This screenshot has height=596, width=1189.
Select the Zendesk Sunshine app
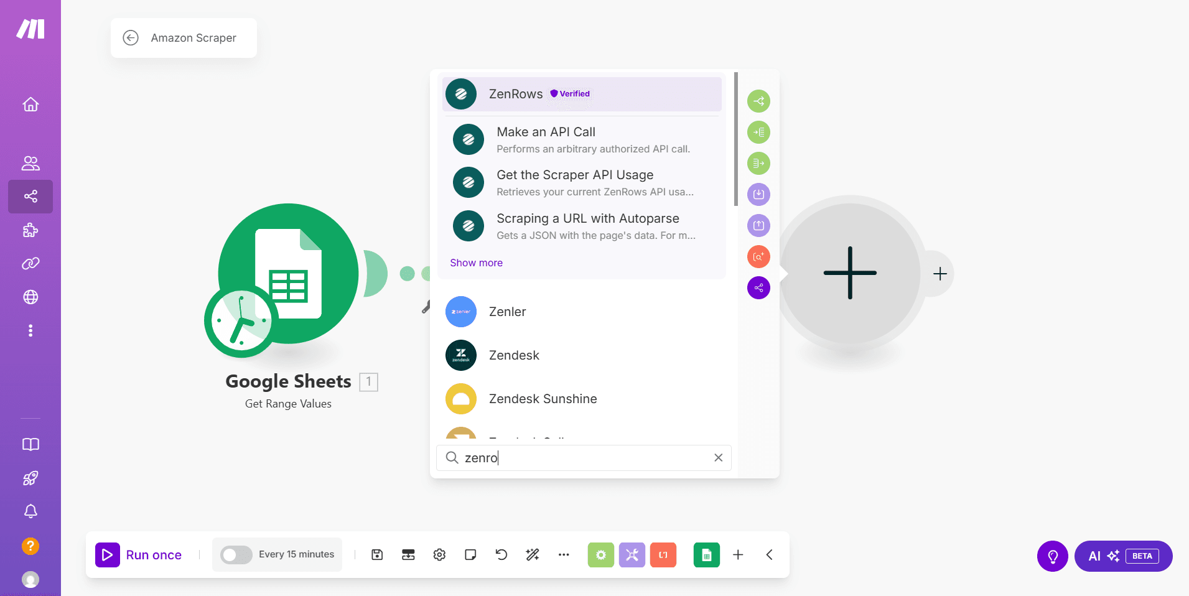[582, 399]
